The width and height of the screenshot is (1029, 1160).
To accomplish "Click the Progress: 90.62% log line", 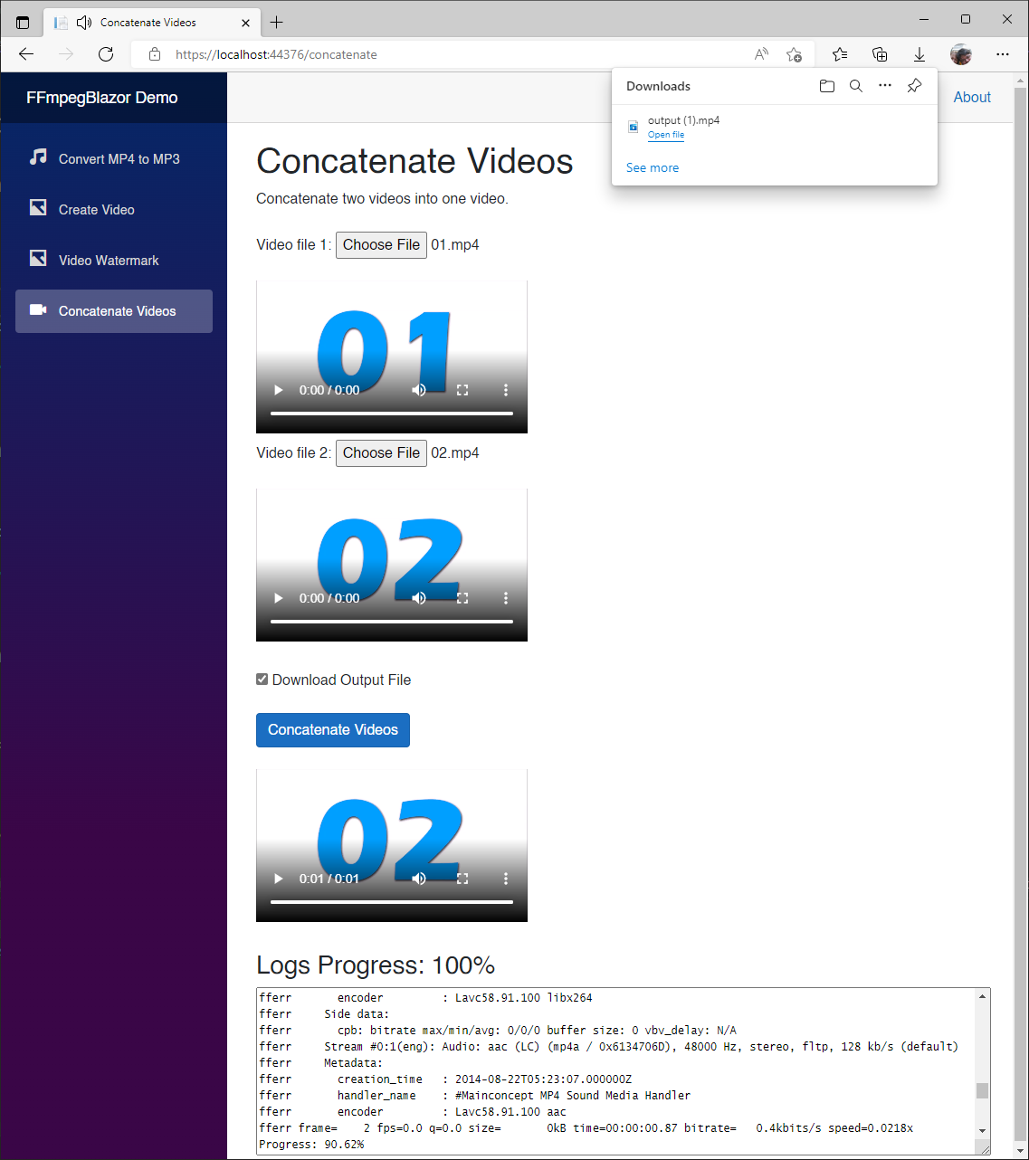I will [311, 1145].
